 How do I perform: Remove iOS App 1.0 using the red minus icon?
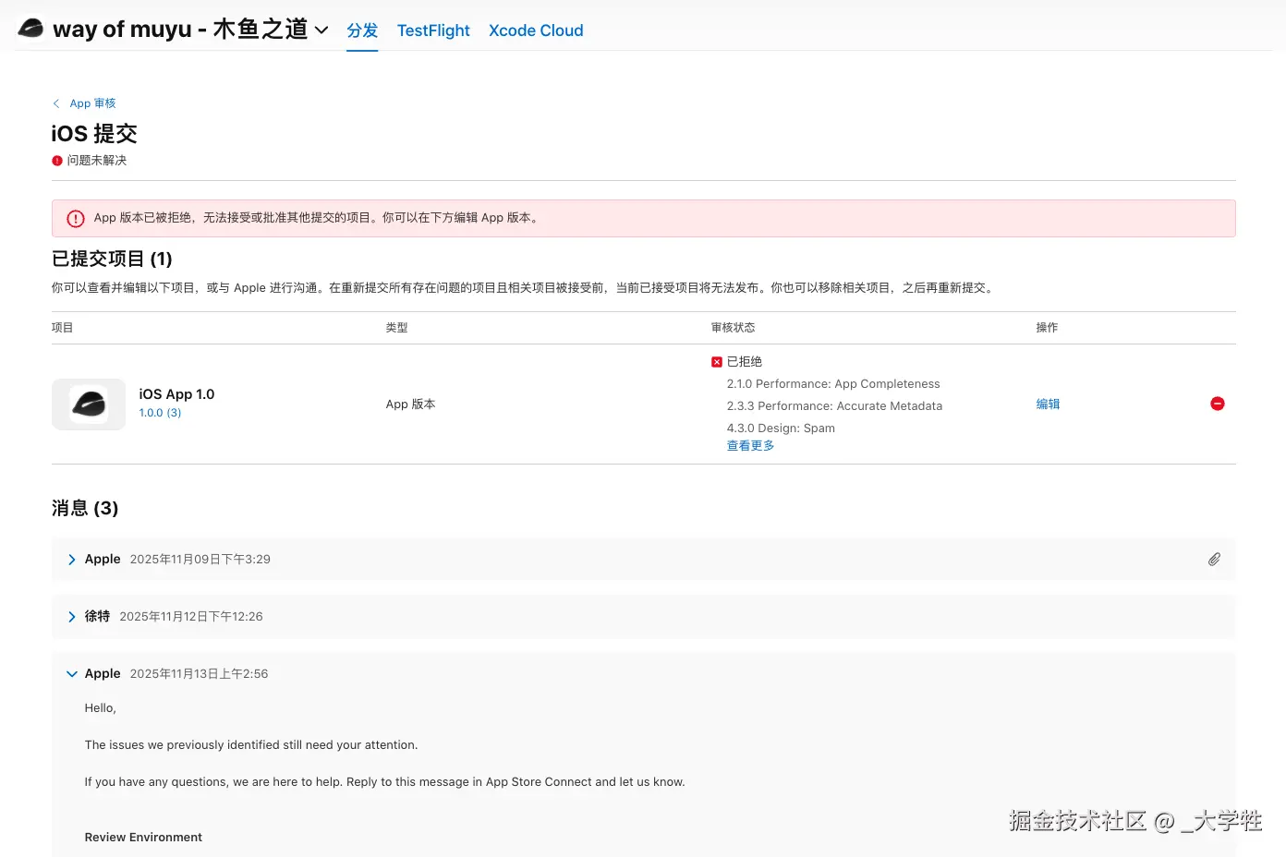1217,404
